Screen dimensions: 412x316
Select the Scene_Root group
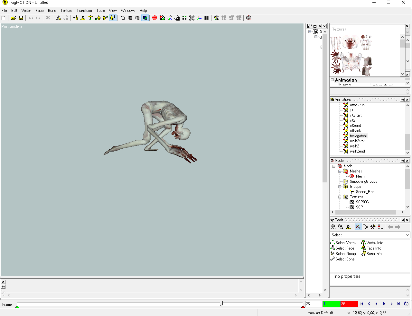(366, 192)
